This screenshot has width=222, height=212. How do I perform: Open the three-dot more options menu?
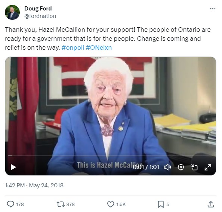[x=213, y=9]
